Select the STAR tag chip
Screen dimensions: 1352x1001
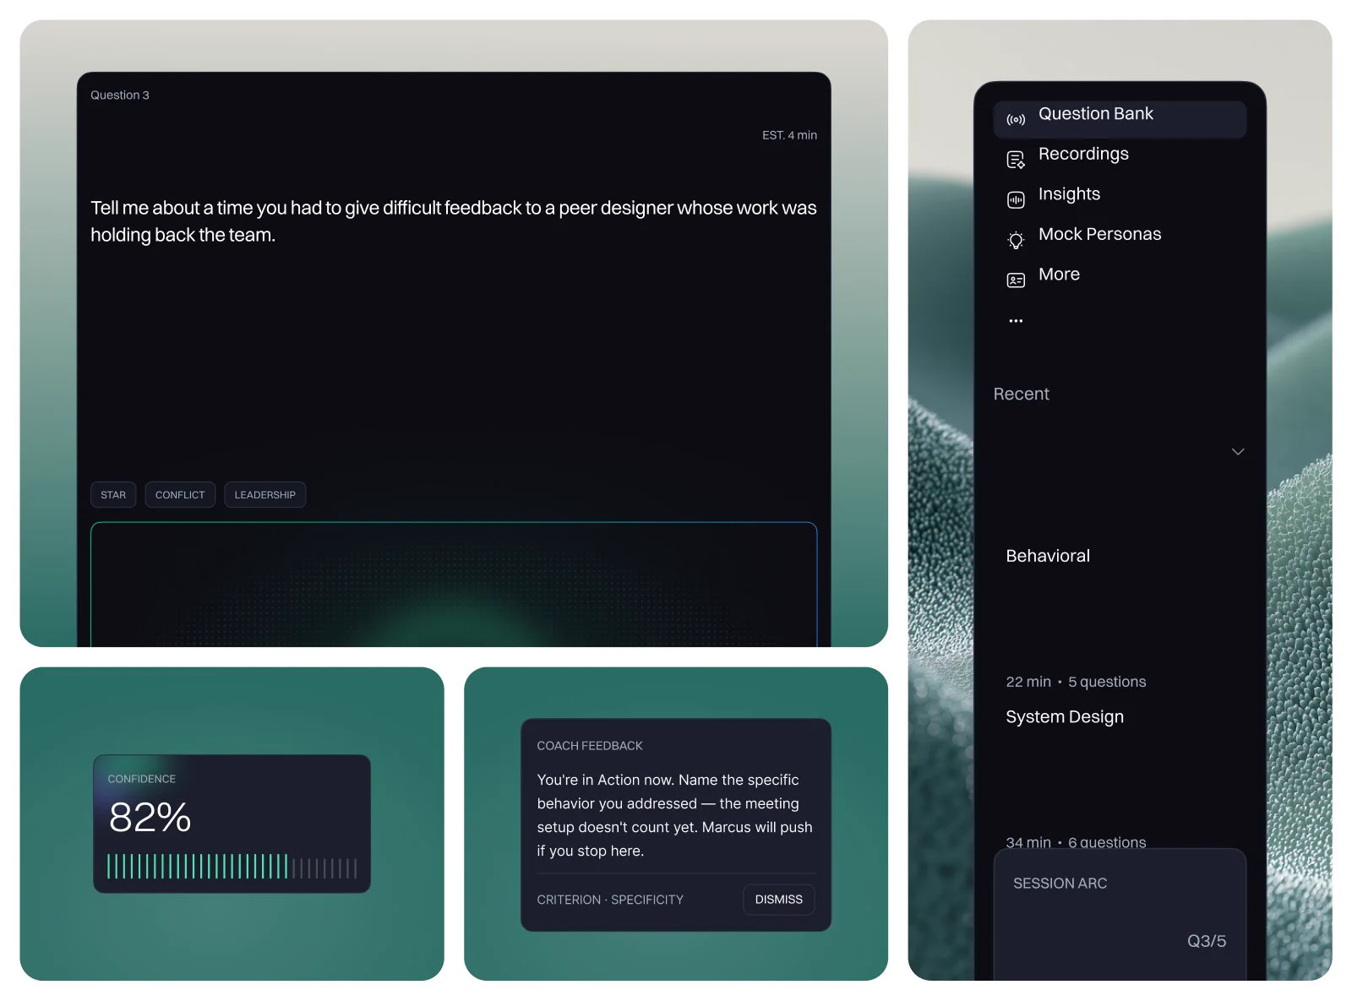tap(113, 495)
